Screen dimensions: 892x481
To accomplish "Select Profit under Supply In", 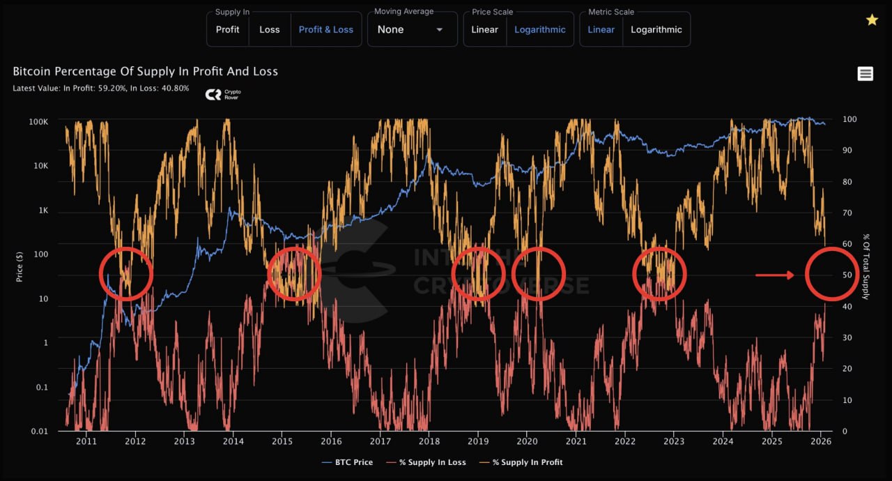I will pyautogui.click(x=227, y=30).
